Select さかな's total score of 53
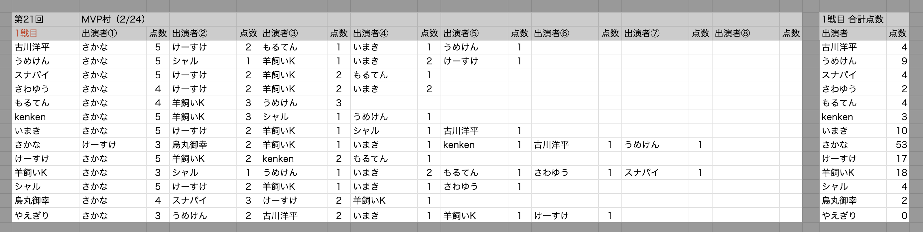Viewport: 923px width, 232px height. tap(901, 145)
